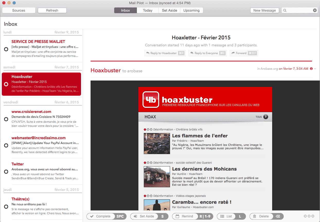The height and width of the screenshot is (222, 320).
Task: Click the backspace shortcut icon beside Delete
Action: (278, 216)
